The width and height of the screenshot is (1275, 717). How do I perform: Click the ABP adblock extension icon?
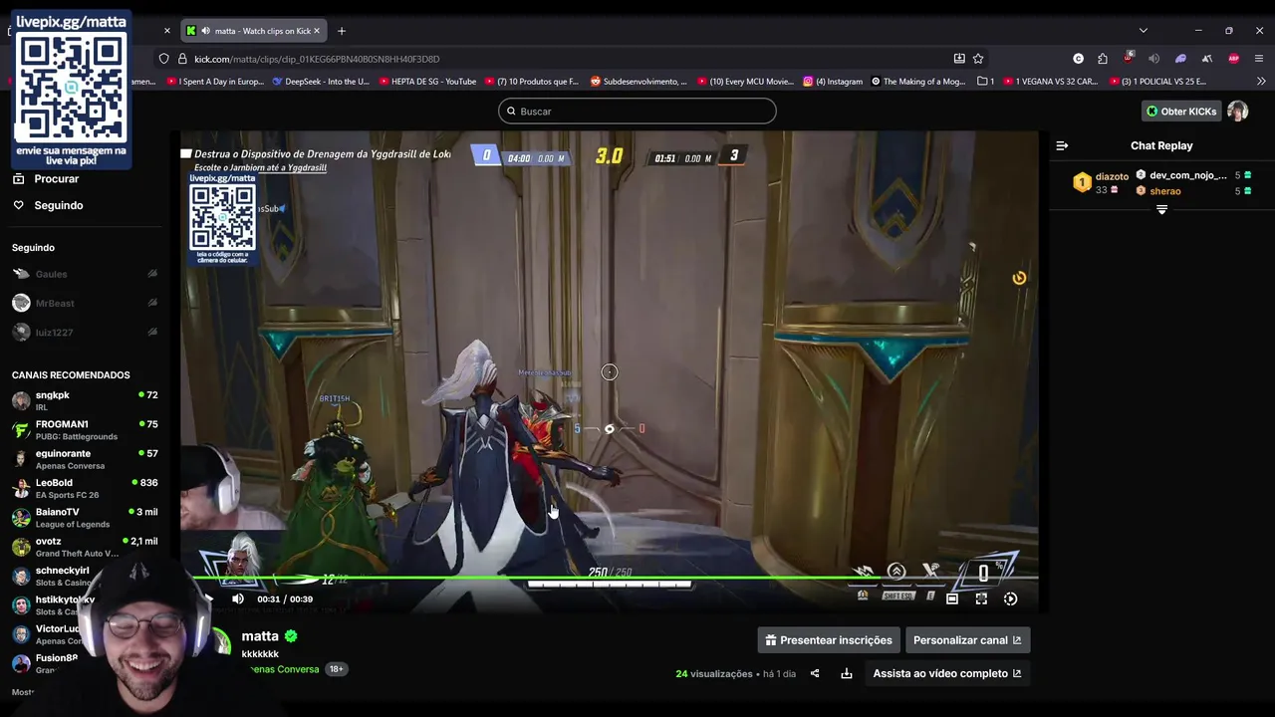[x=1233, y=59]
